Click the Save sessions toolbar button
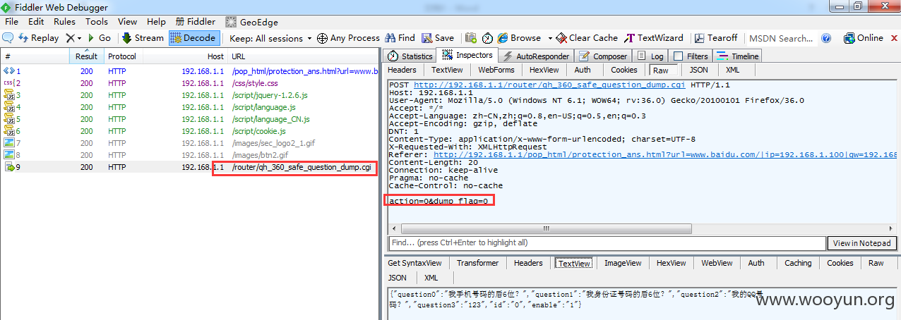The width and height of the screenshot is (901, 320). pyautogui.click(x=438, y=38)
